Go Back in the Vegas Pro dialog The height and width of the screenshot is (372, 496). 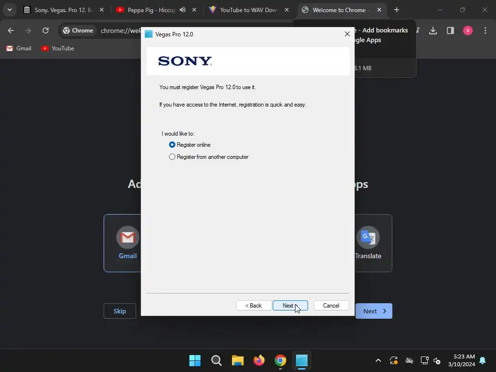pyautogui.click(x=254, y=305)
